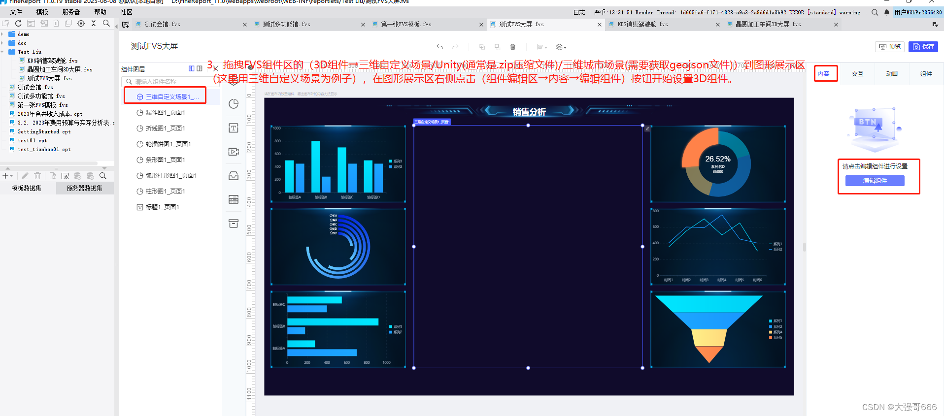This screenshot has height=416, width=944.
Task: Open file search with the magnifier icon
Action: click(106, 23)
